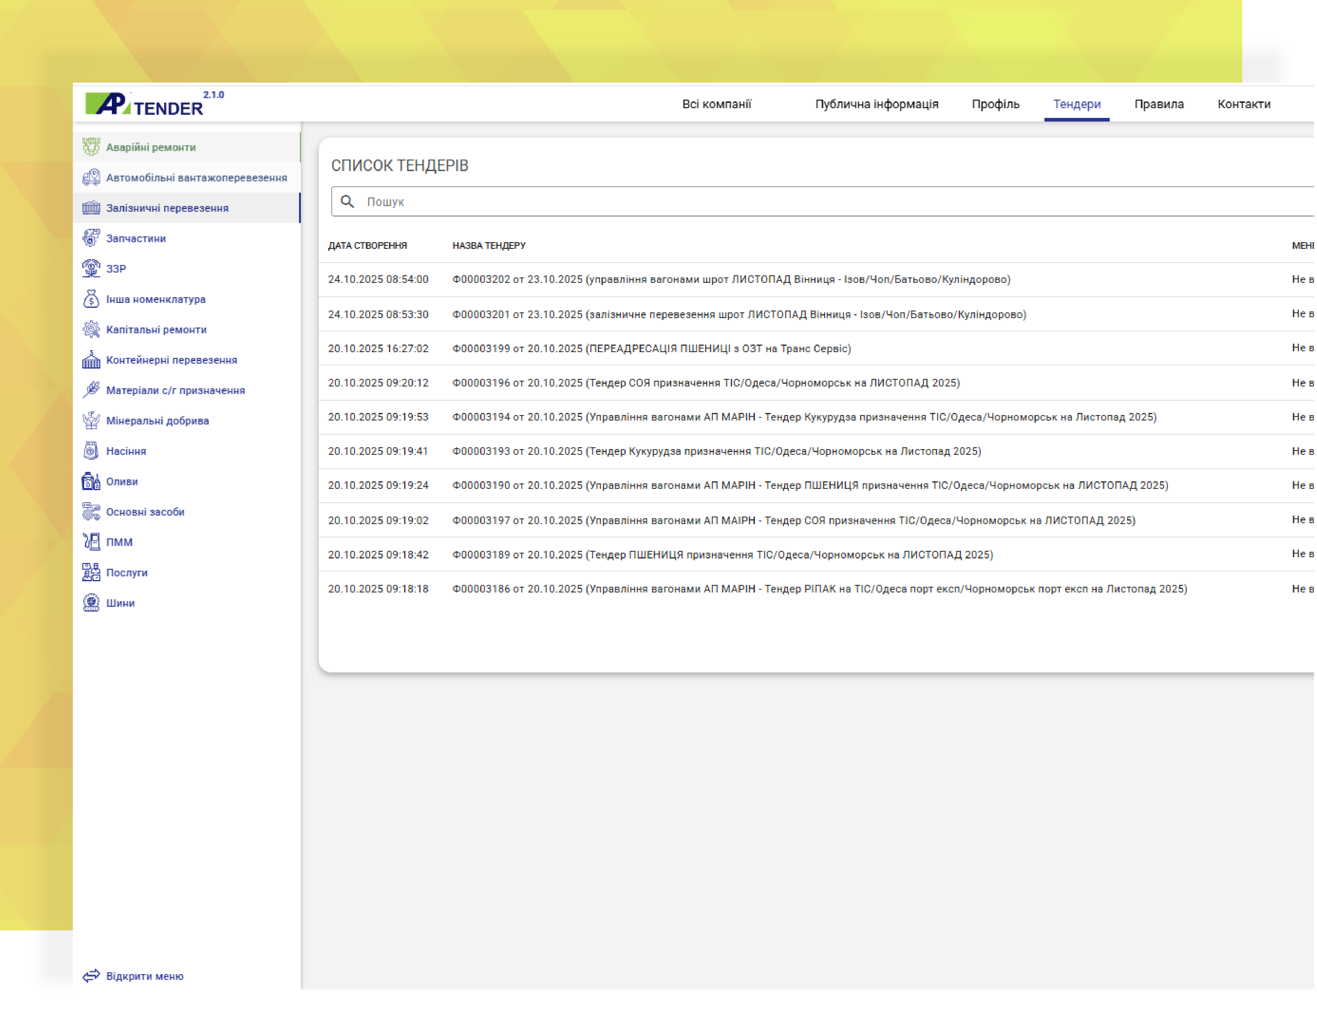The image size is (1317, 1013).
Task: Open the Правила tab
Action: [1160, 104]
